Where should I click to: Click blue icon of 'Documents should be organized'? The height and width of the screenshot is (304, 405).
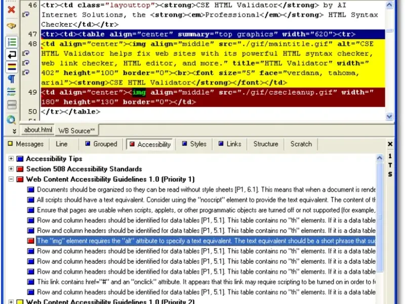[31, 189]
